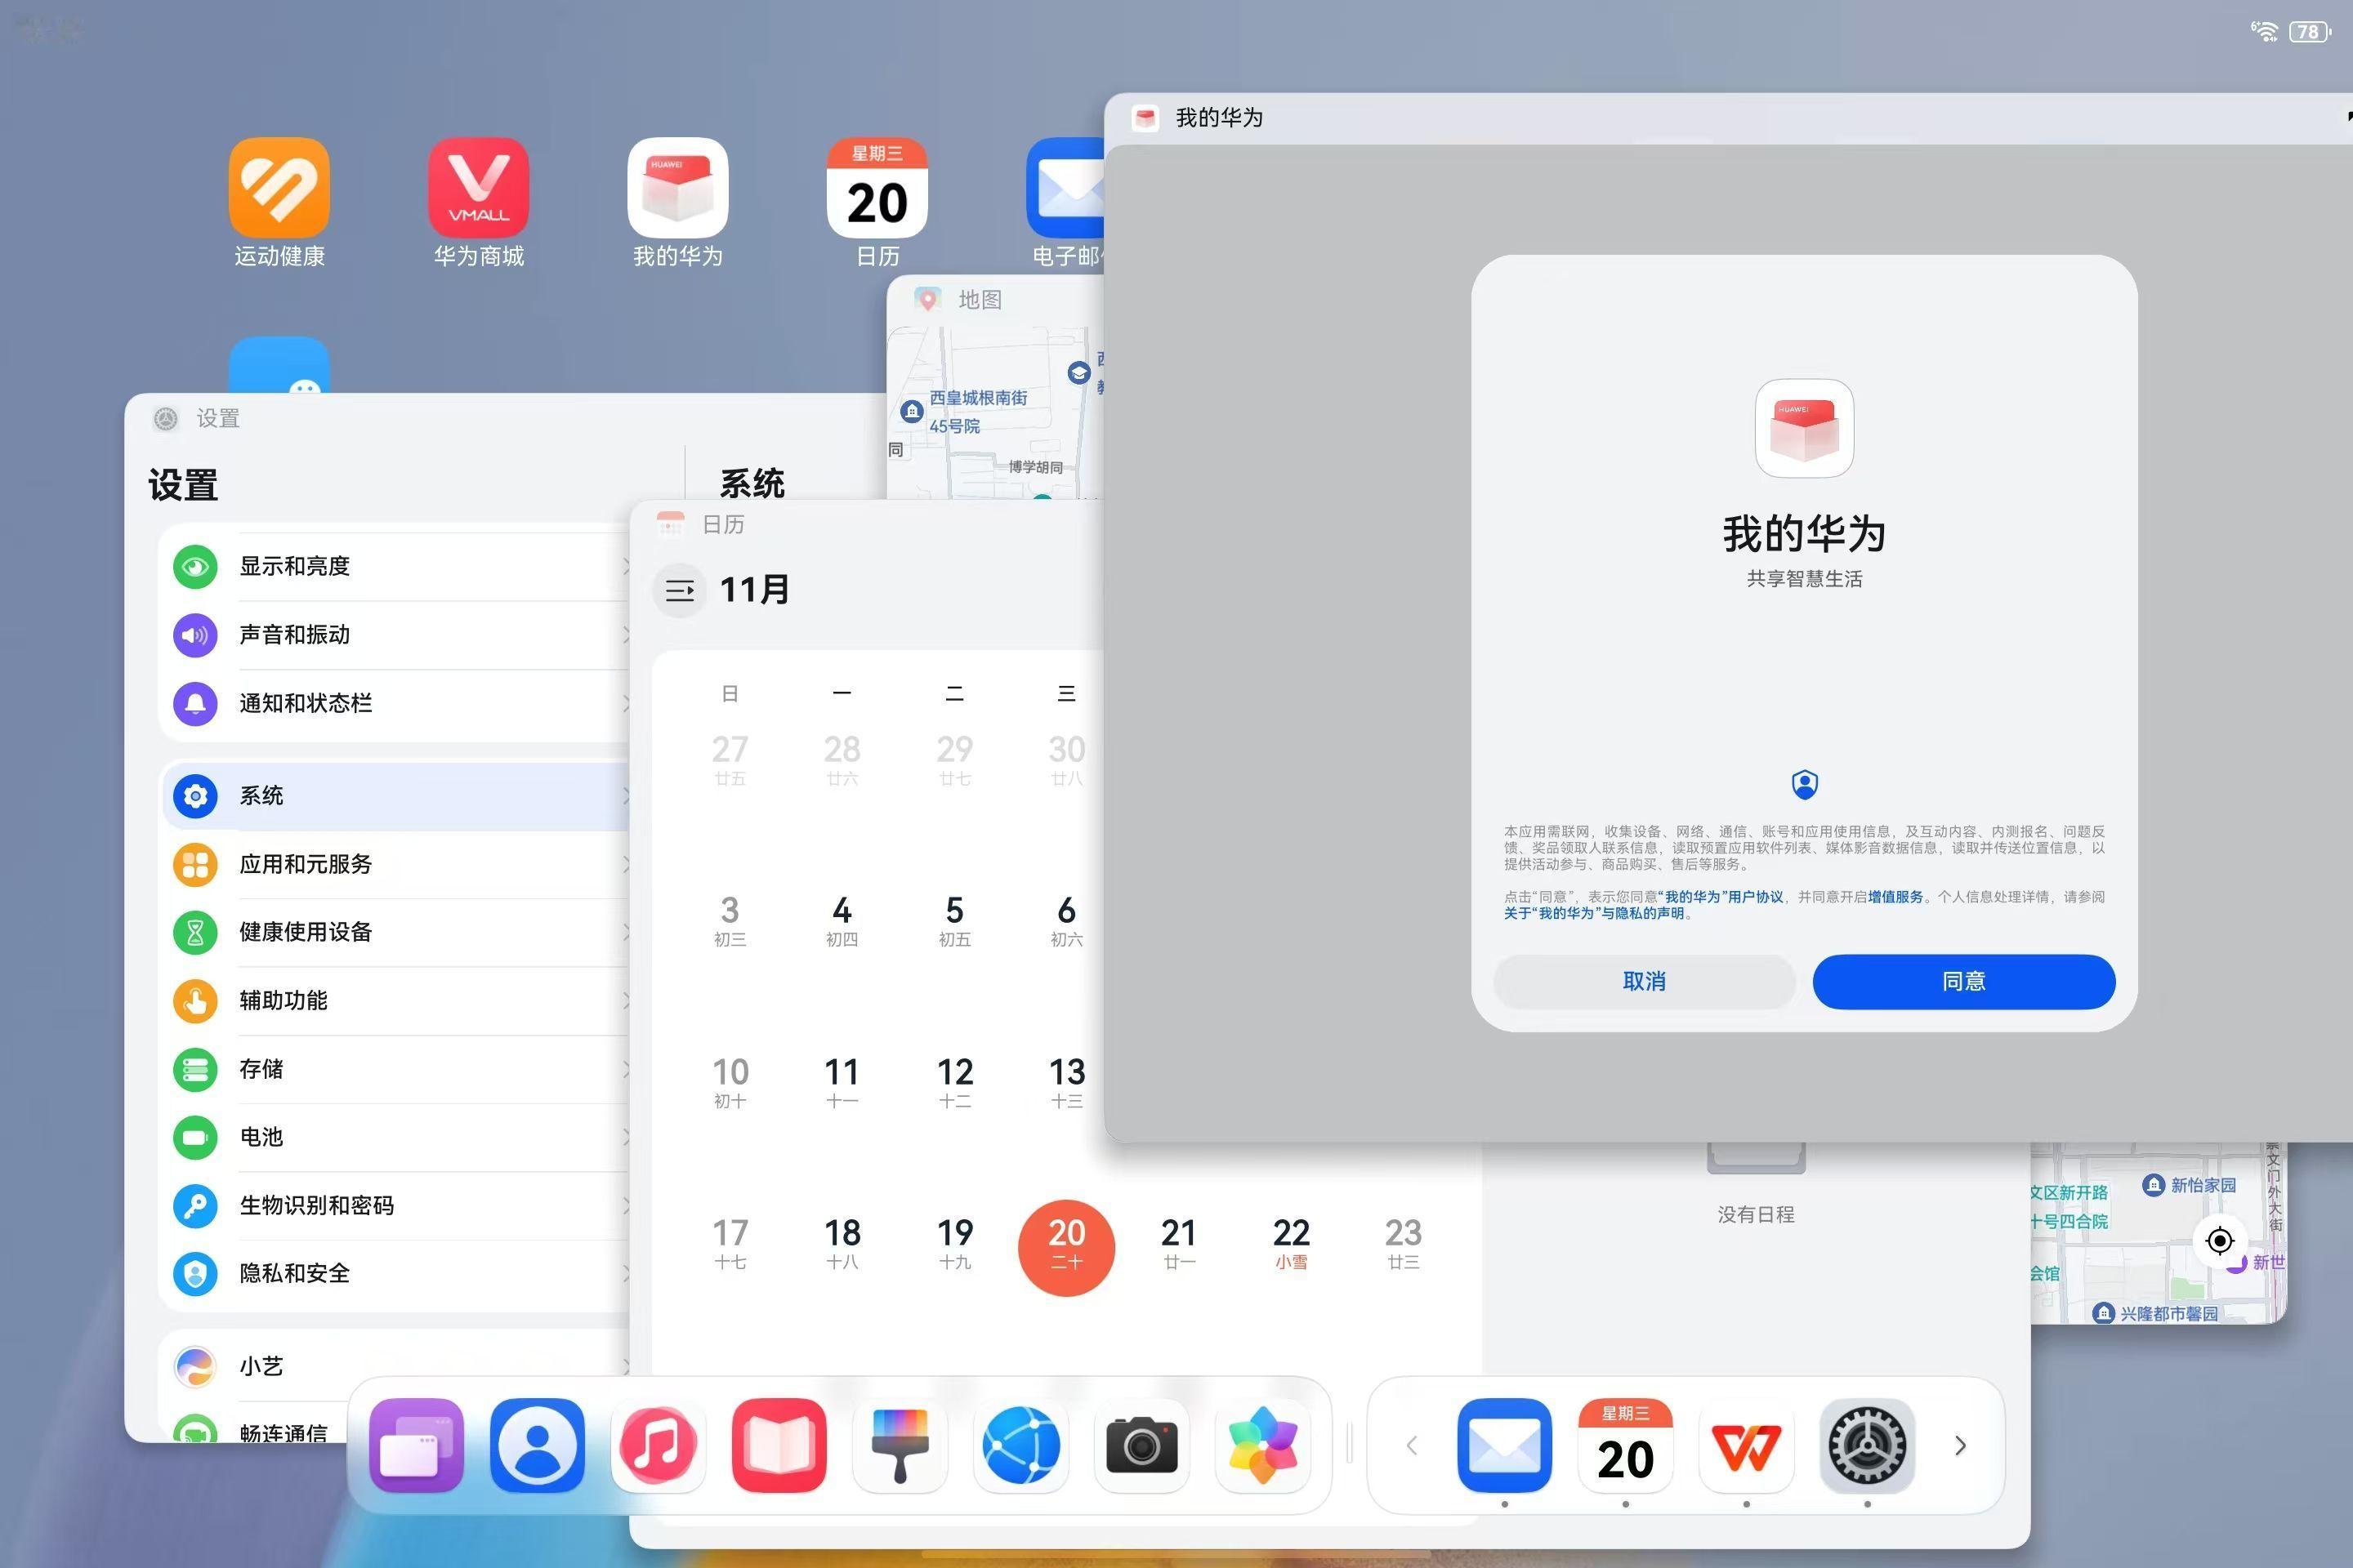Click the 我的华为 window title bar
This screenshot has width=2353, height=1568.
(x=1729, y=118)
